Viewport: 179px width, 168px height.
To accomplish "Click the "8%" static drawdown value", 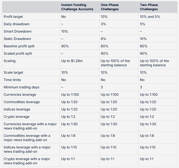I will (104, 39).
